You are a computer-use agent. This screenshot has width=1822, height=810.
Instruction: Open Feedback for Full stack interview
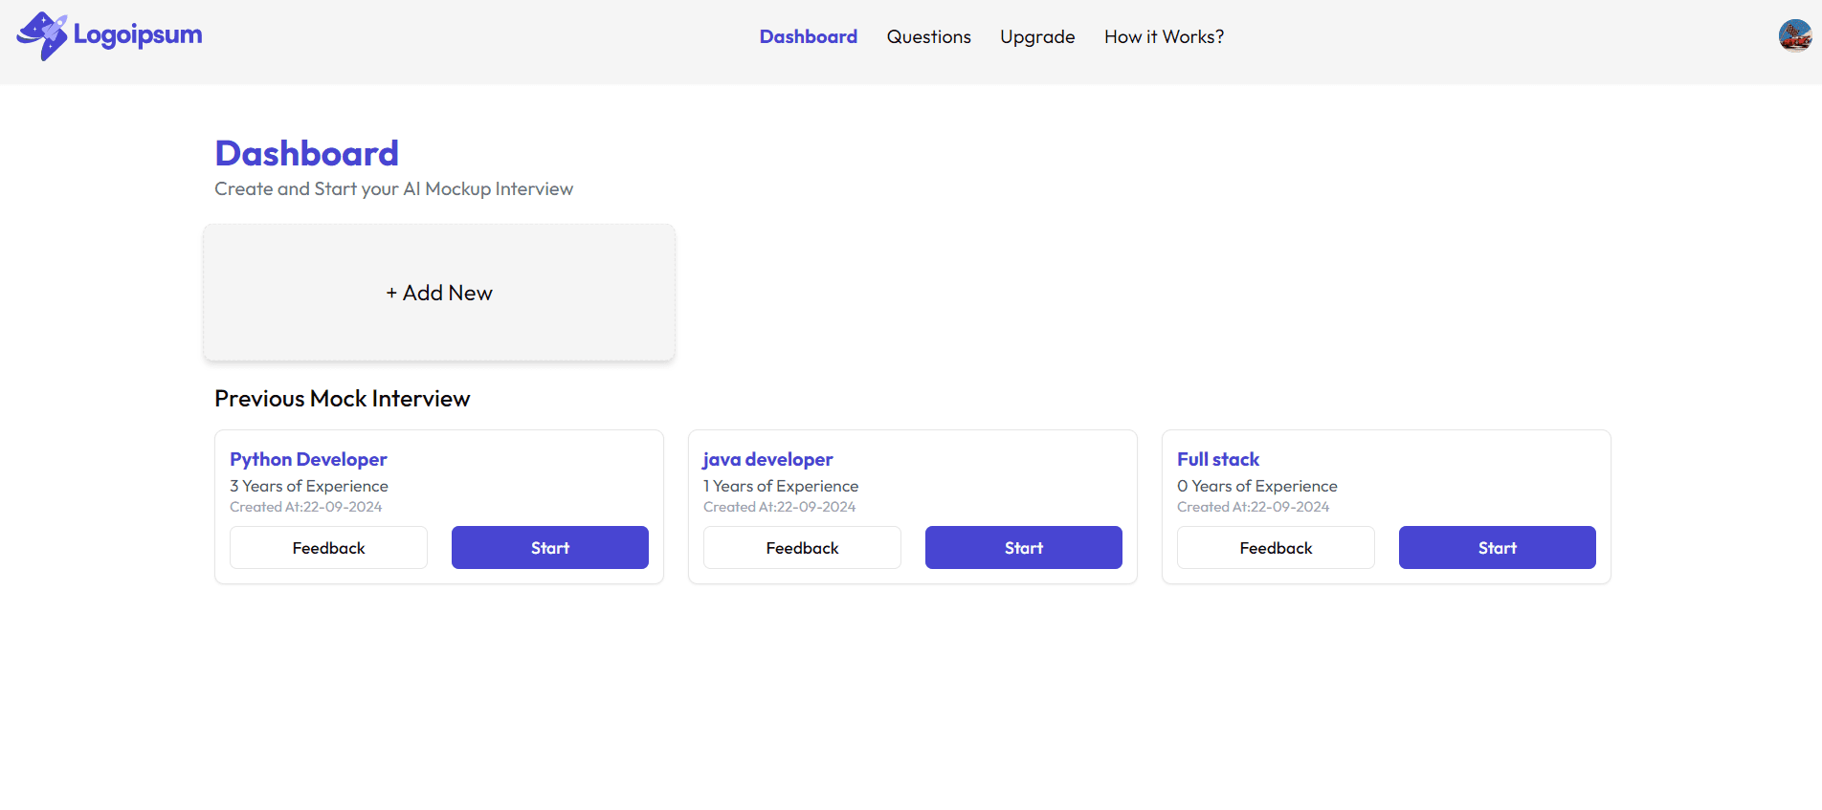pyautogui.click(x=1276, y=548)
